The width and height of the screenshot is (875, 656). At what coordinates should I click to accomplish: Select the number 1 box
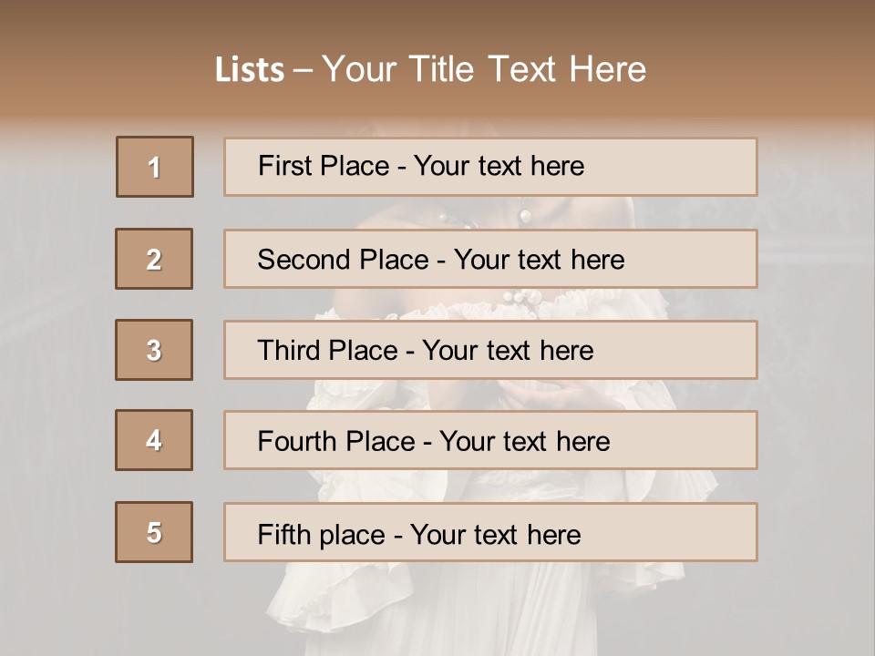click(x=155, y=167)
